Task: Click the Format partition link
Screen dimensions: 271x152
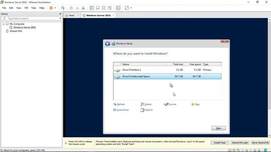Action: (x=170, y=104)
